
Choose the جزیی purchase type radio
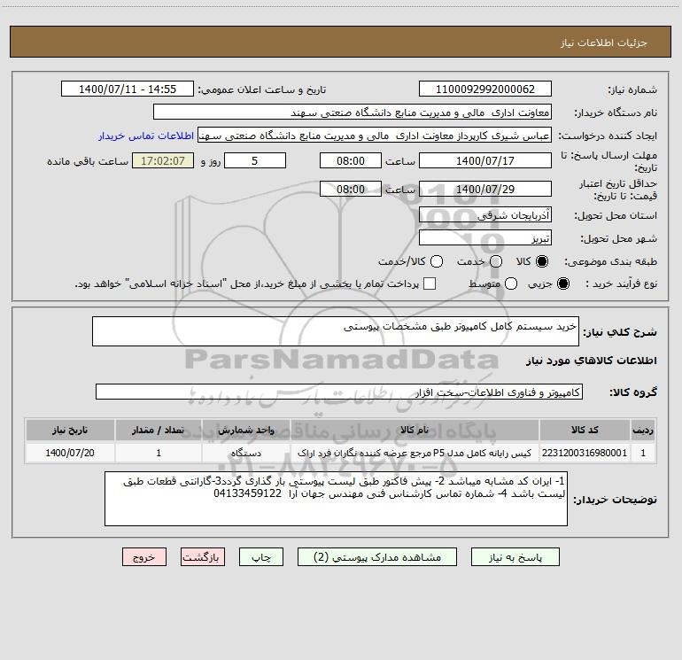[x=562, y=284]
